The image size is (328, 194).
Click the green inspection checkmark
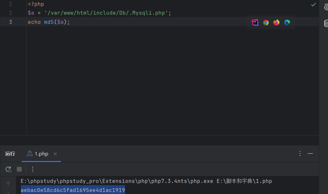(313, 5)
